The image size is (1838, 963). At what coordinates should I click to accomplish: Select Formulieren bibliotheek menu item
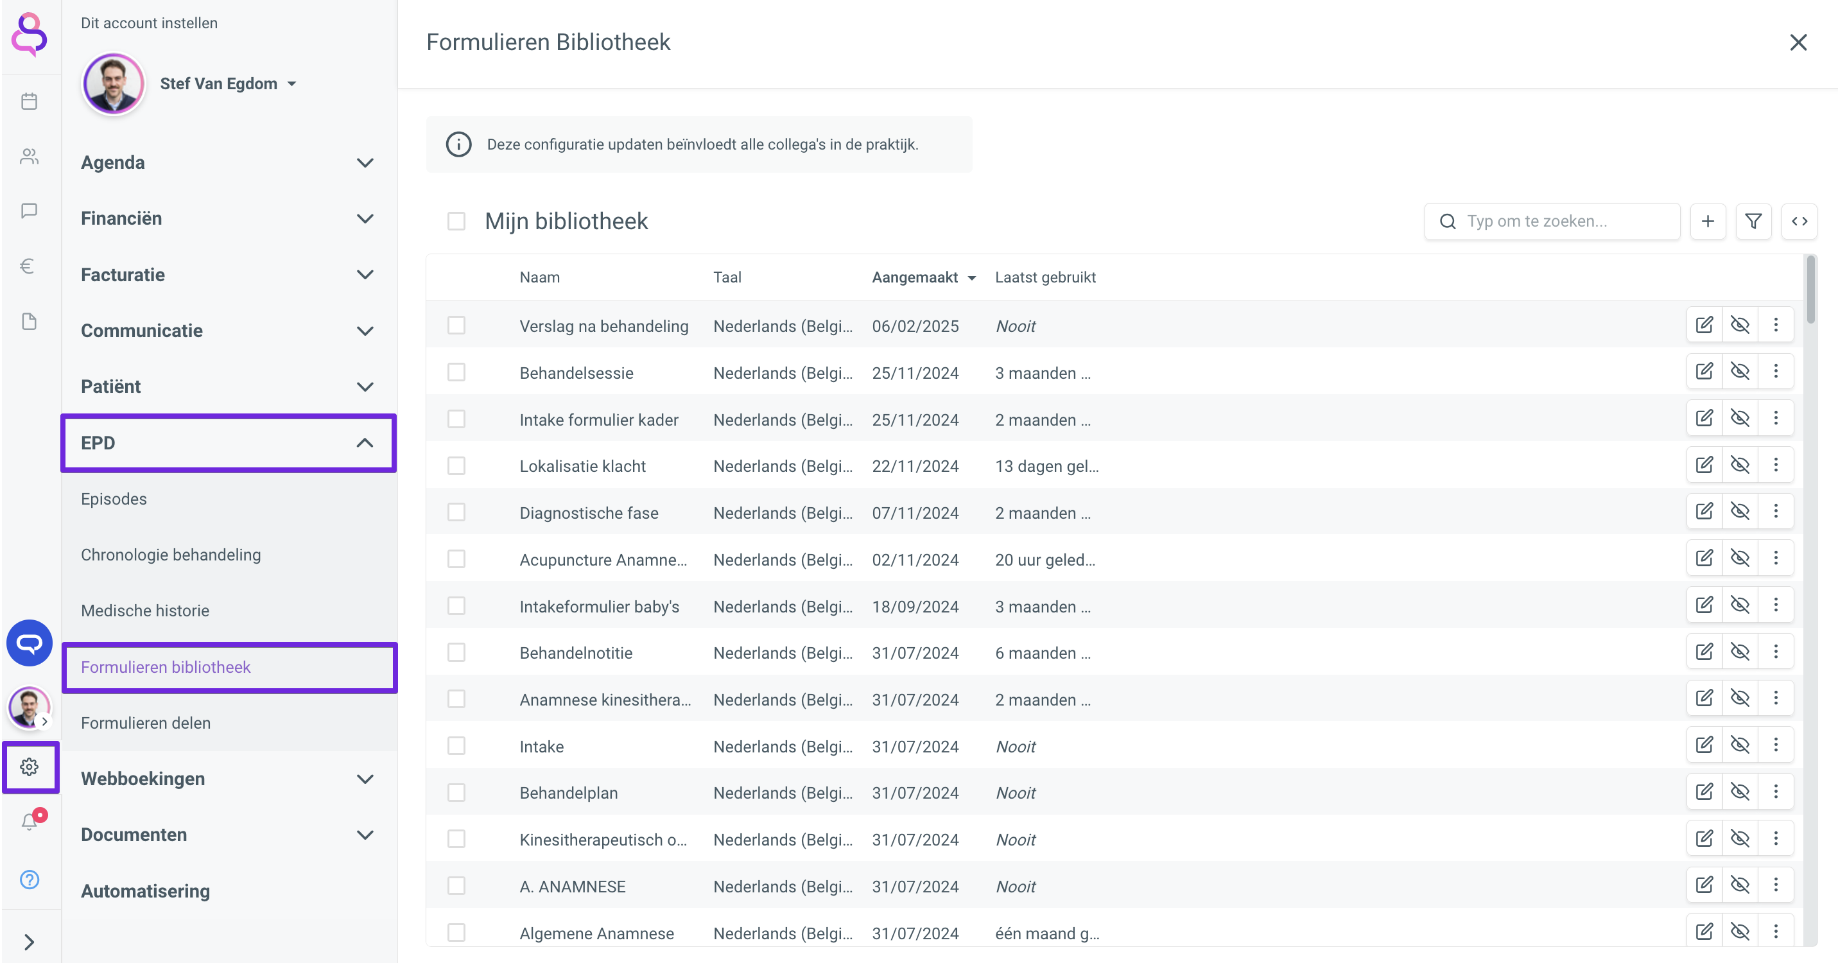point(229,667)
